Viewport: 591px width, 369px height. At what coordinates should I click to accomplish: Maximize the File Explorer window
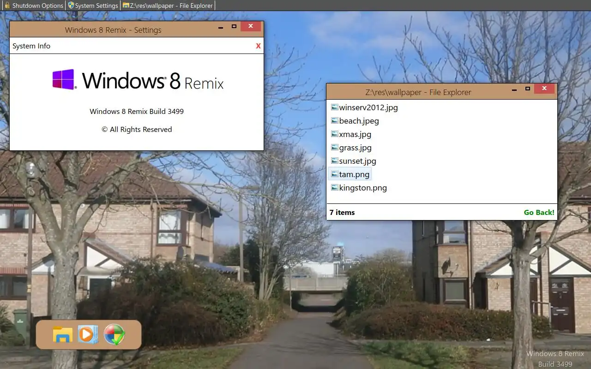(x=528, y=89)
